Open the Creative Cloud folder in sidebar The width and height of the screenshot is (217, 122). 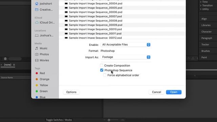coord(44,10)
